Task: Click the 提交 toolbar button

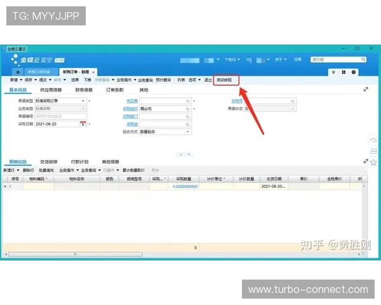Action: coord(43,80)
